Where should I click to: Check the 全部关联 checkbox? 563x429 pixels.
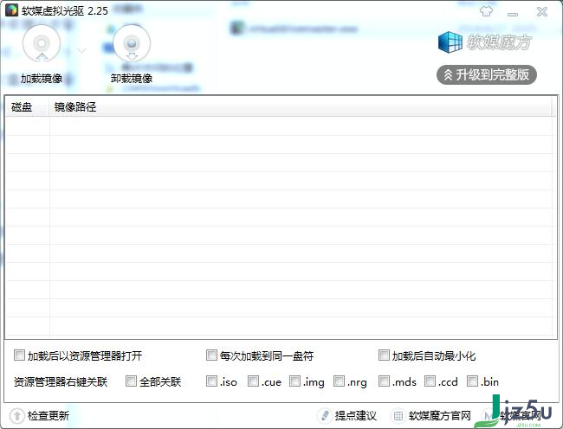[x=132, y=381]
